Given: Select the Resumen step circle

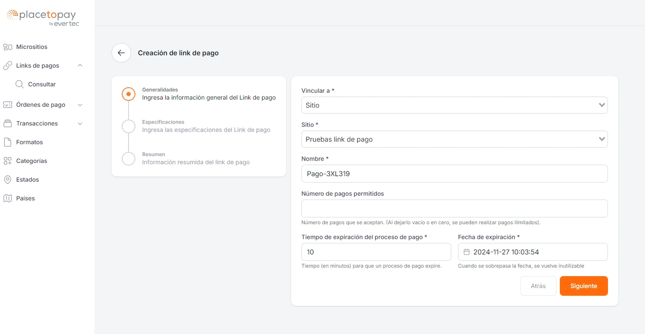Looking at the screenshot, I should click(x=129, y=158).
